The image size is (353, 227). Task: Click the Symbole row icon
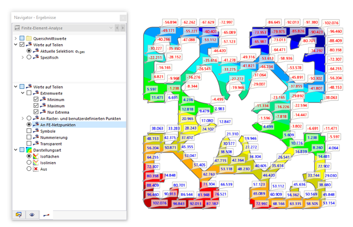pyautogui.click(x=36, y=130)
